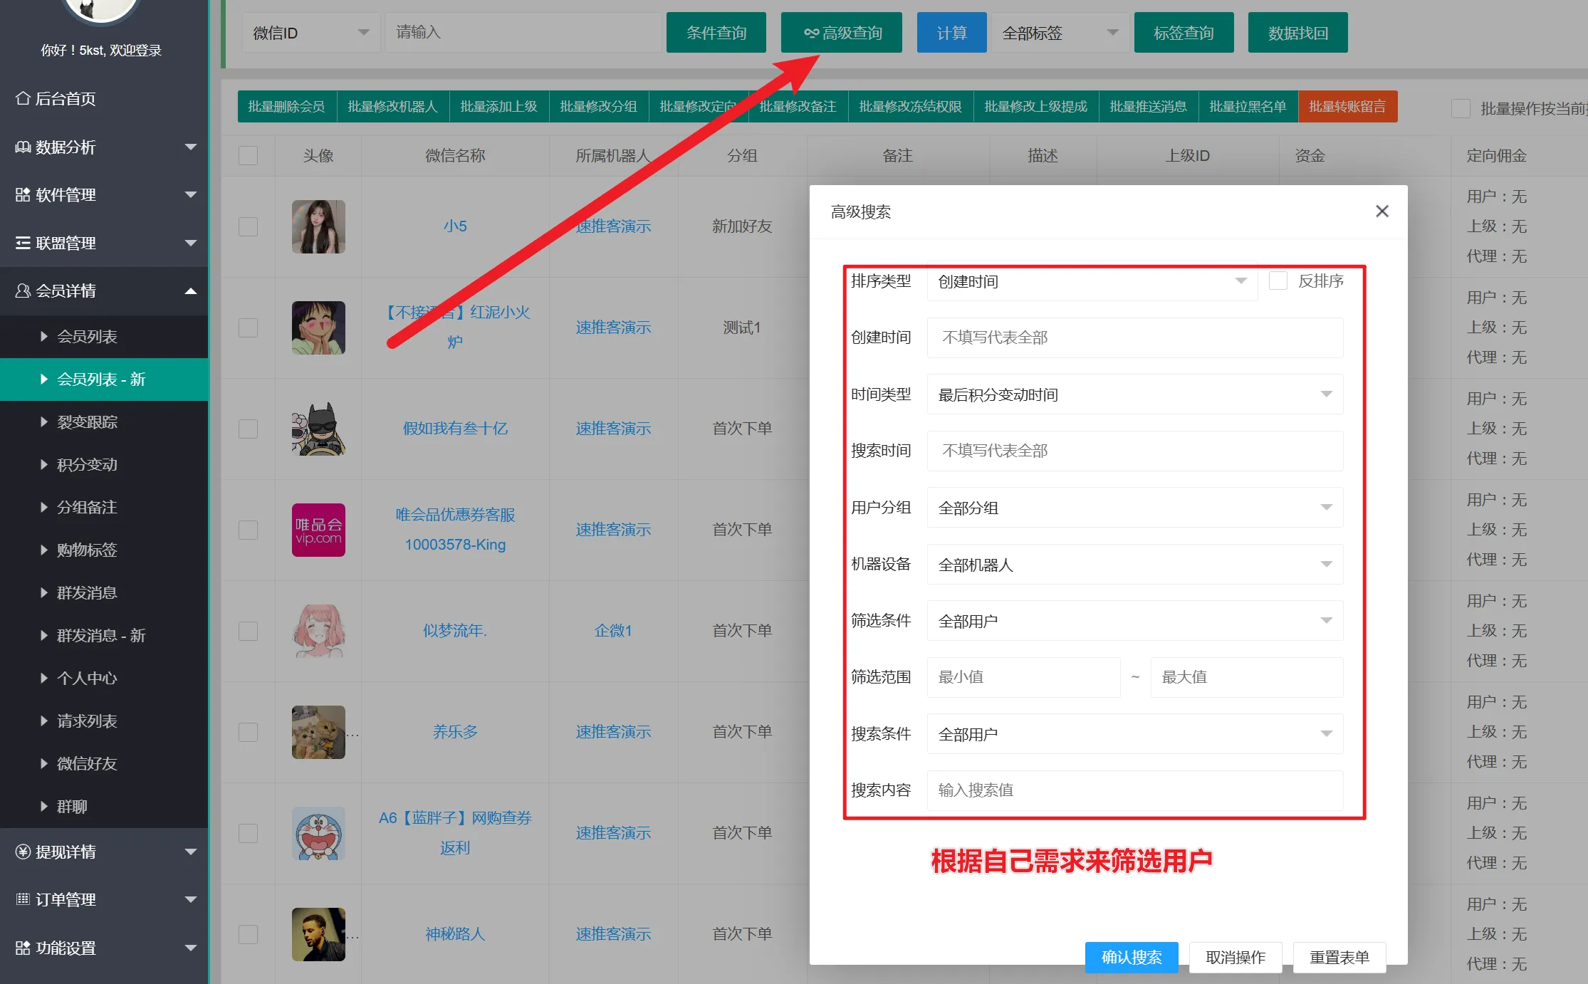Click the 高级查询 button
The image size is (1588, 984).
tap(841, 33)
